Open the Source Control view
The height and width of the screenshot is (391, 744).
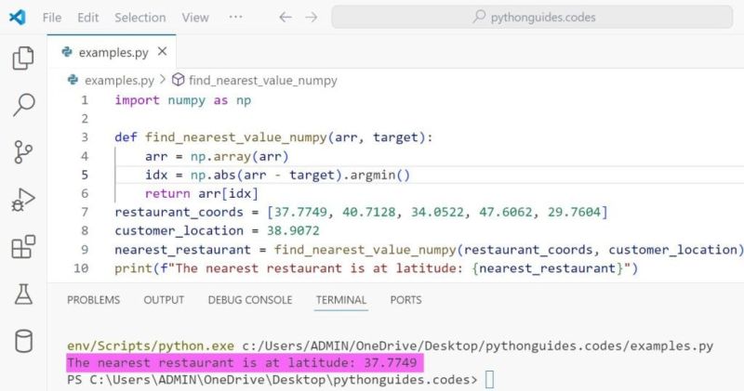click(22, 152)
